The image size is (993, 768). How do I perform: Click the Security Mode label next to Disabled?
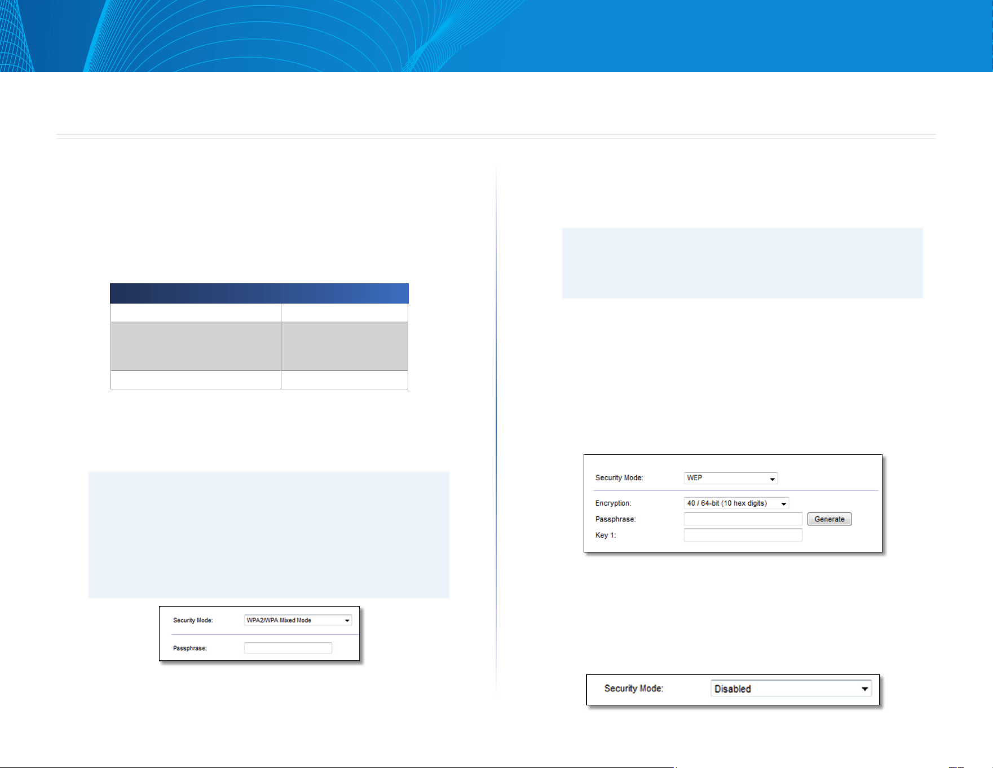[x=634, y=688]
